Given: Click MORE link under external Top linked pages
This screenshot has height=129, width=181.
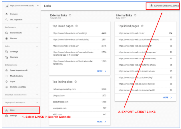Looking at the screenshot, I should [100, 71].
